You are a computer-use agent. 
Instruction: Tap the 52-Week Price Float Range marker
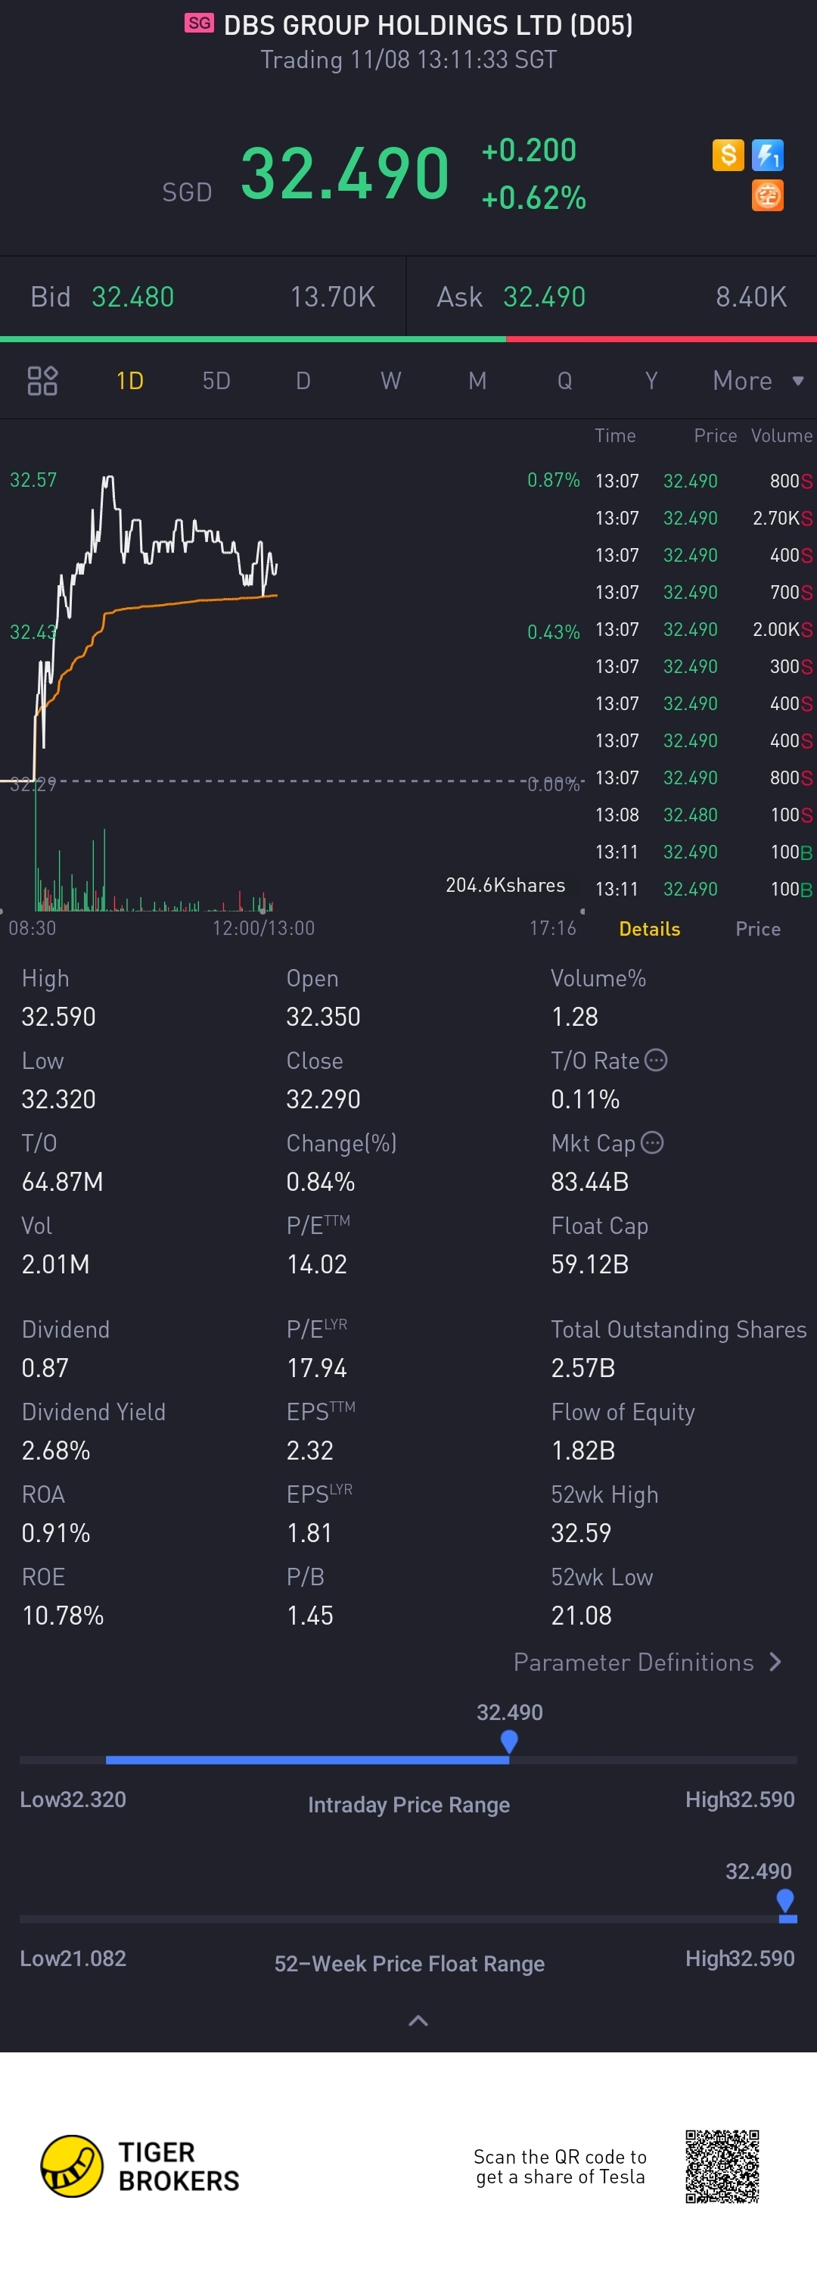click(785, 1900)
